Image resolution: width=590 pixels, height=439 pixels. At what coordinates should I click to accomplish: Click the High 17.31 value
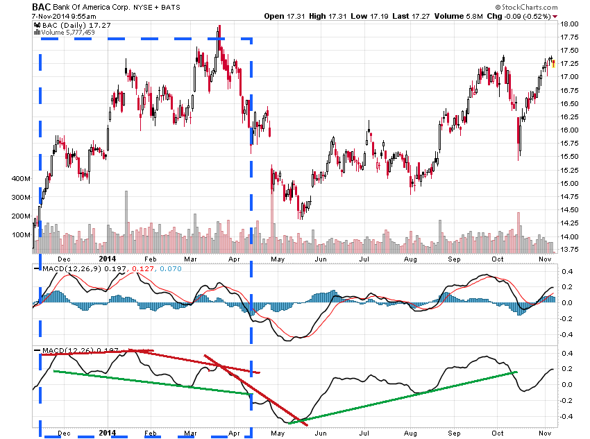[328, 16]
